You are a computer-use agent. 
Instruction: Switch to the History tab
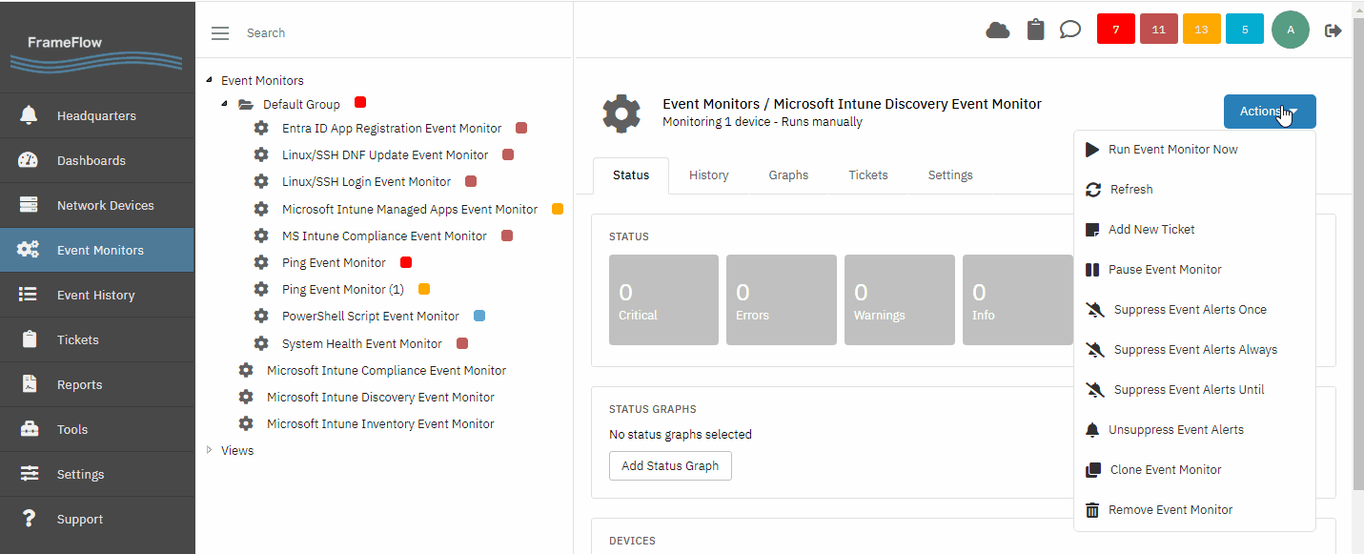[708, 175]
